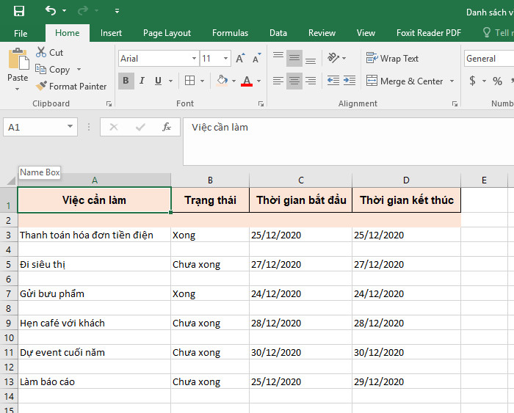This screenshot has height=413, width=514.
Task: Click the Copy button
Action: click(x=53, y=70)
